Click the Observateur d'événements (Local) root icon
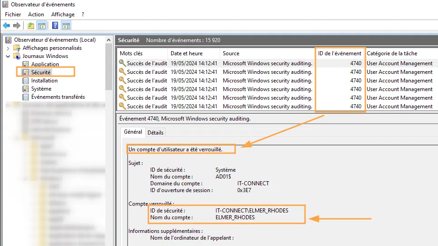The height and width of the screenshot is (246, 438). 9,40
